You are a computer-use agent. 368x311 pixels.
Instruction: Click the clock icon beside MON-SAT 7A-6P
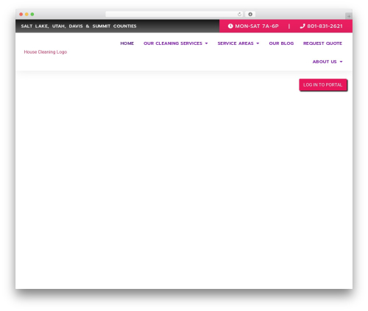pyautogui.click(x=230, y=26)
